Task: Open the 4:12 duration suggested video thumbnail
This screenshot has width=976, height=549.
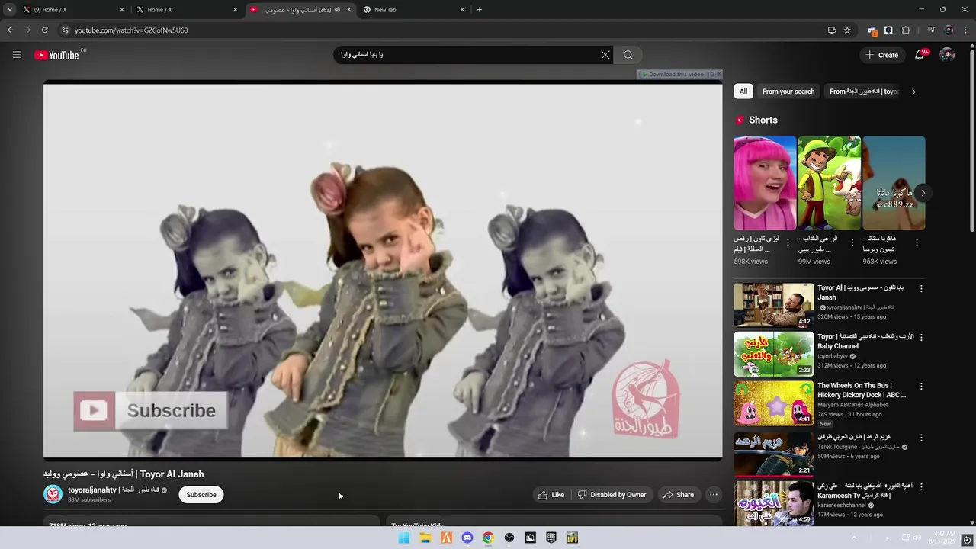Action: click(x=774, y=305)
